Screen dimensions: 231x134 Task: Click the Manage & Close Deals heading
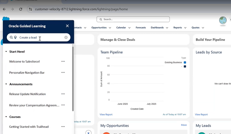point(118,40)
